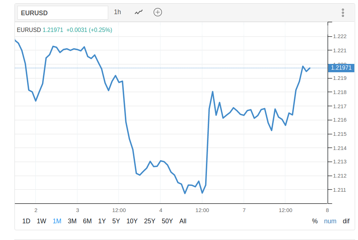Viewport: 358px width, 240px height.
Task: Open the 1h interval dropdown
Action: pyautogui.click(x=117, y=12)
